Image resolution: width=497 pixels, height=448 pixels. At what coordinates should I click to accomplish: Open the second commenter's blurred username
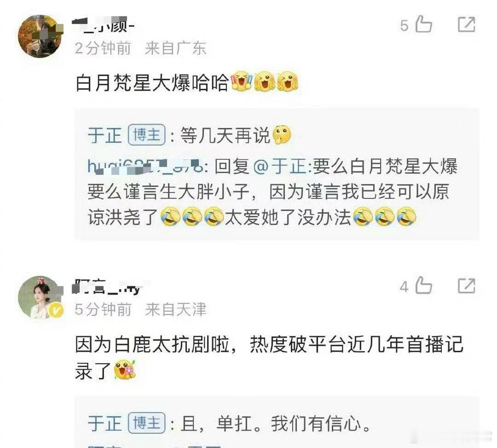coord(107,286)
